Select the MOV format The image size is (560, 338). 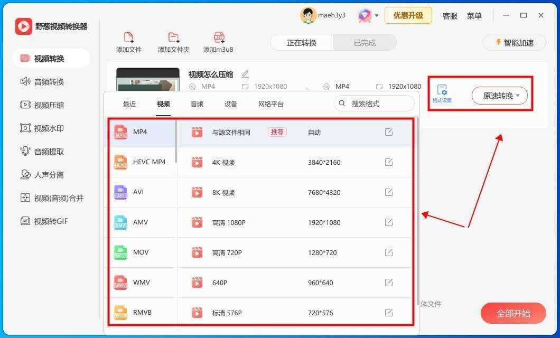[x=142, y=252]
